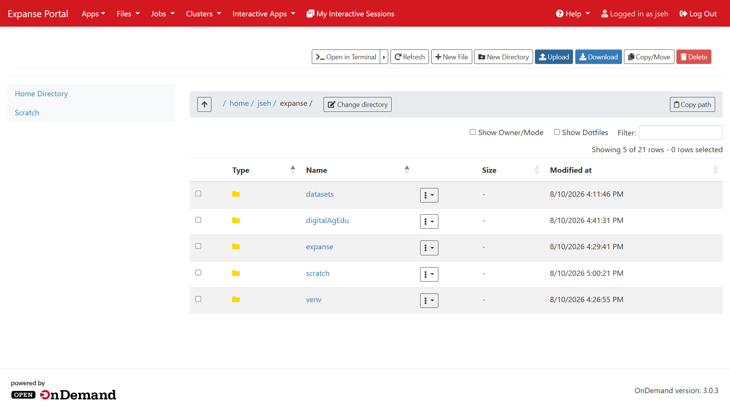The width and height of the screenshot is (730, 411).
Task: Click Change directory
Action: (x=357, y=104)
